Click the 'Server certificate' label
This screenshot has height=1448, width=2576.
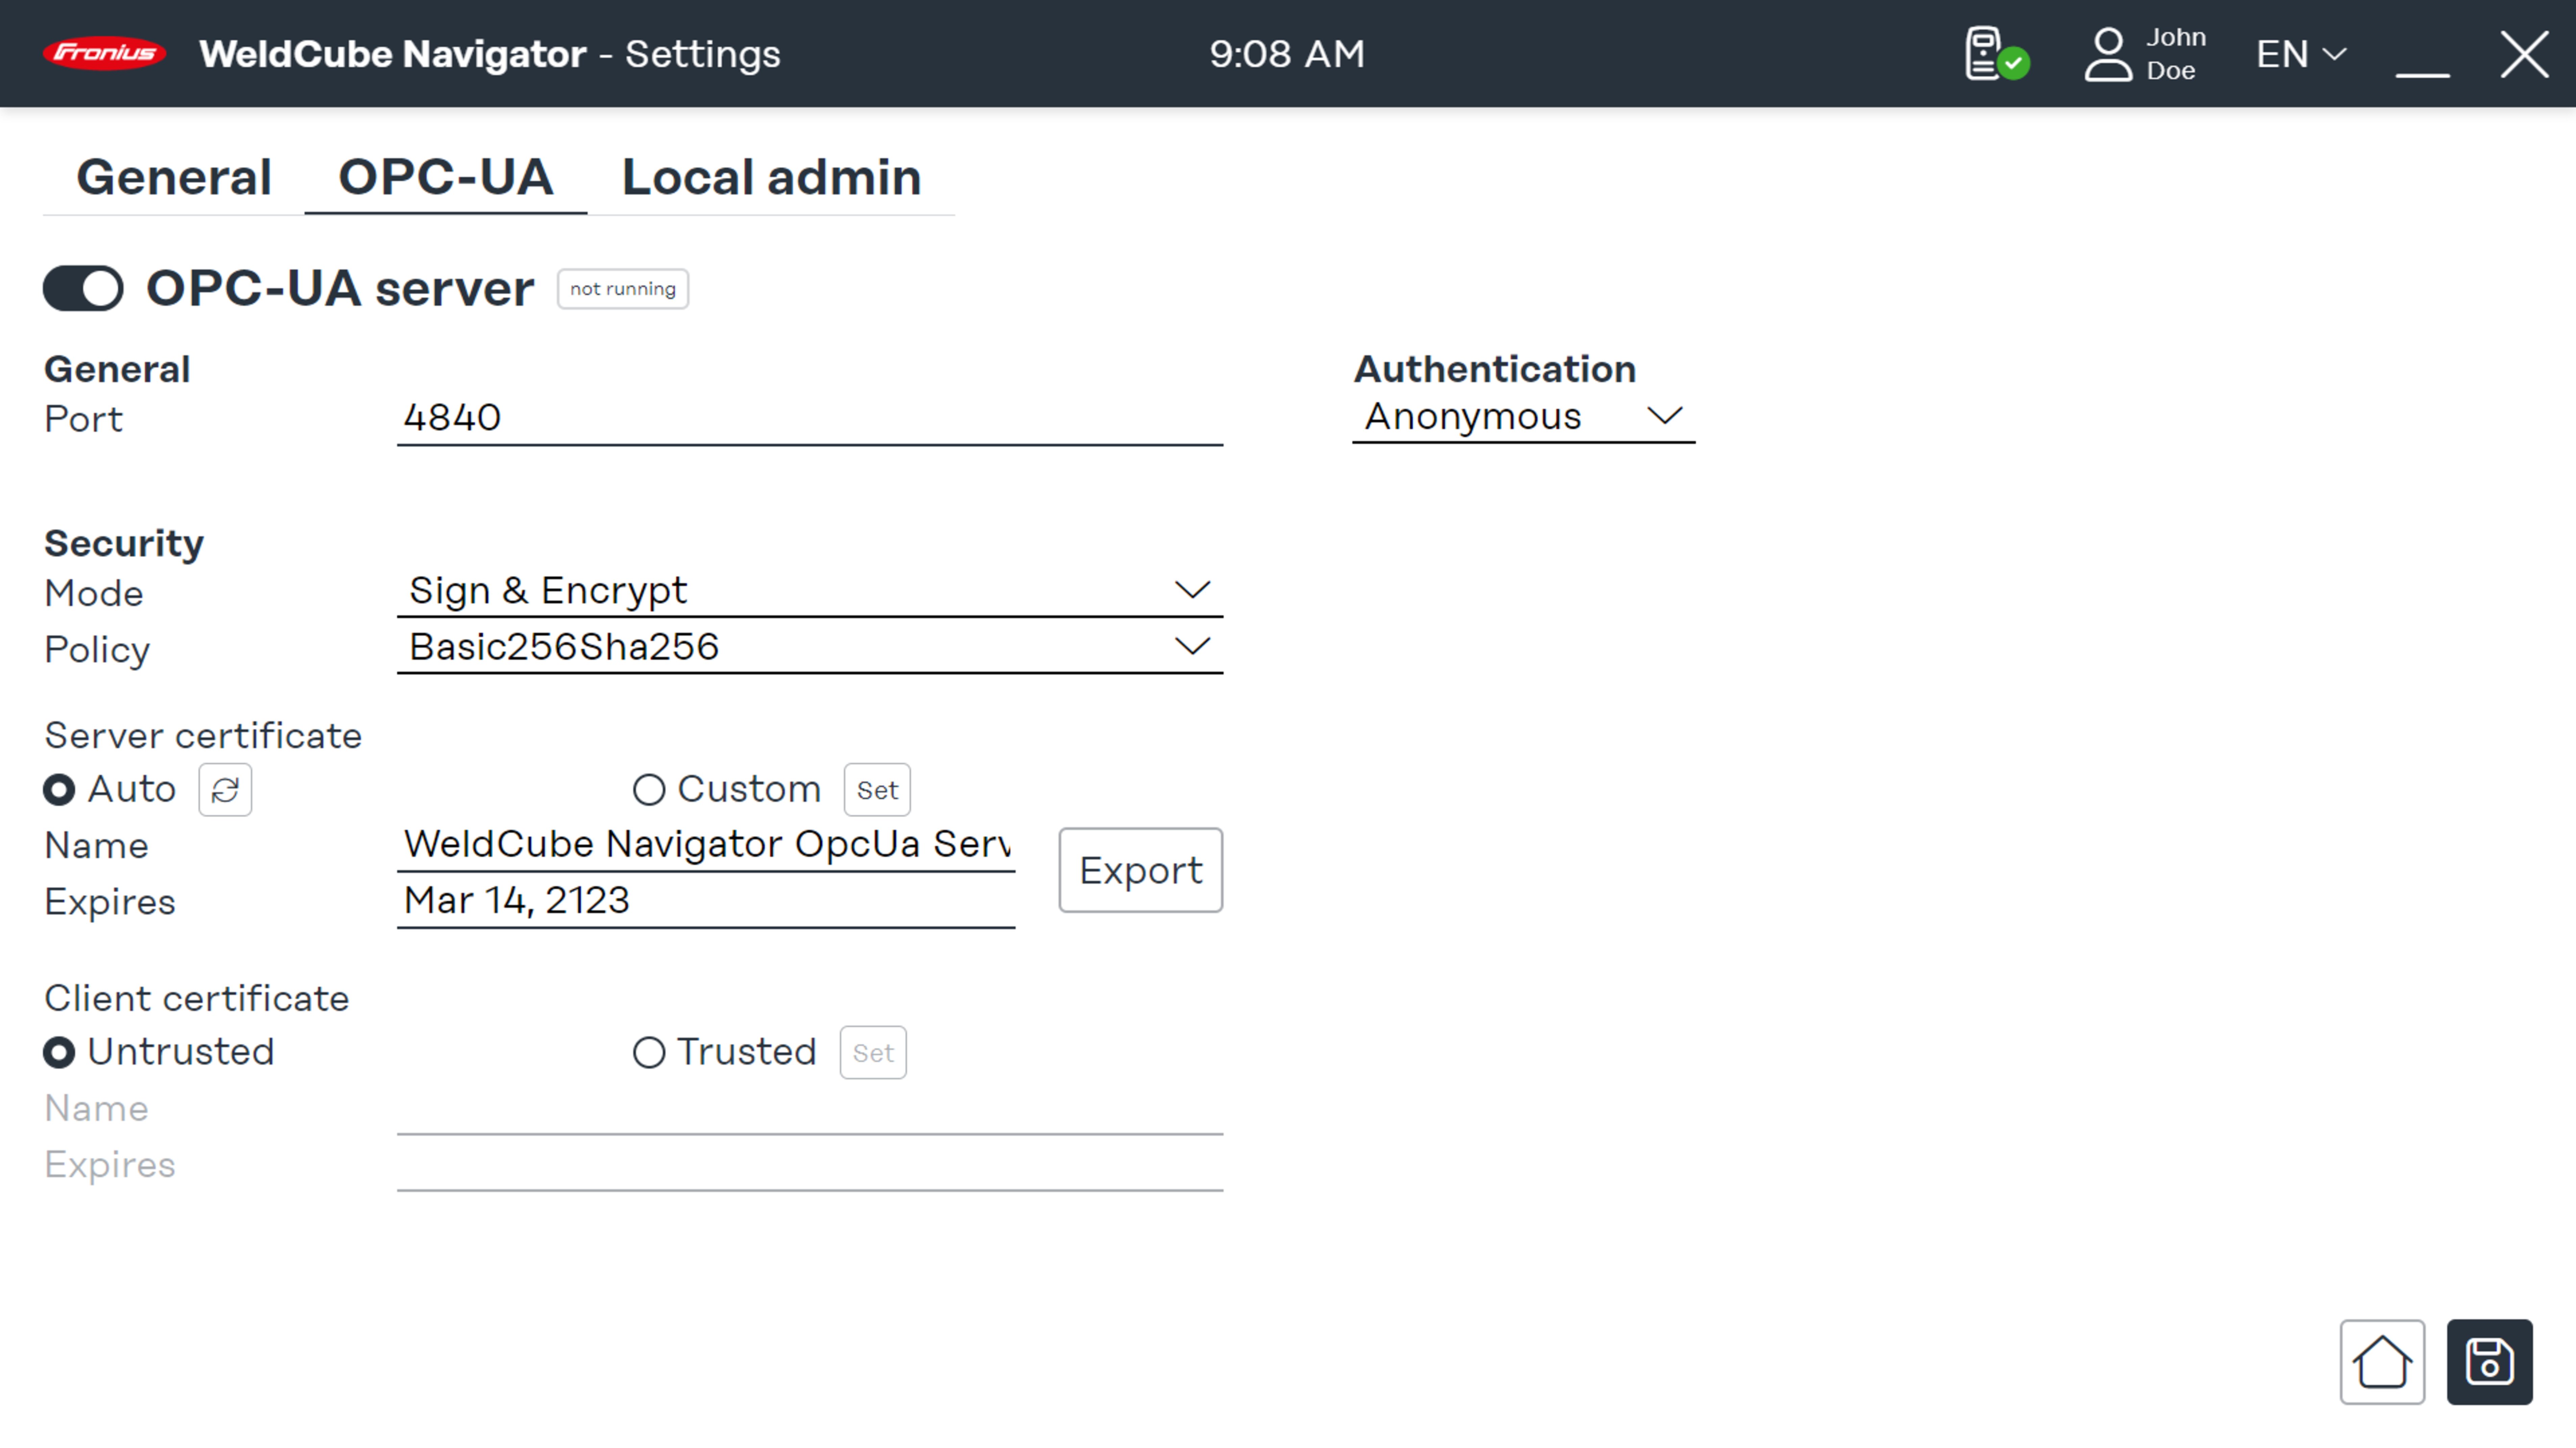(203, 736)
